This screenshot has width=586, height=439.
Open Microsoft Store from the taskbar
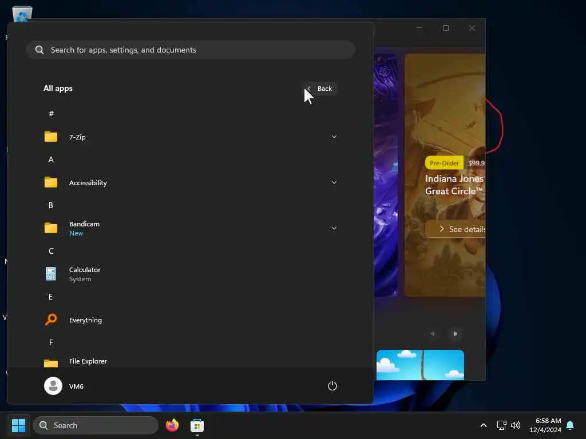pos(197,425)
